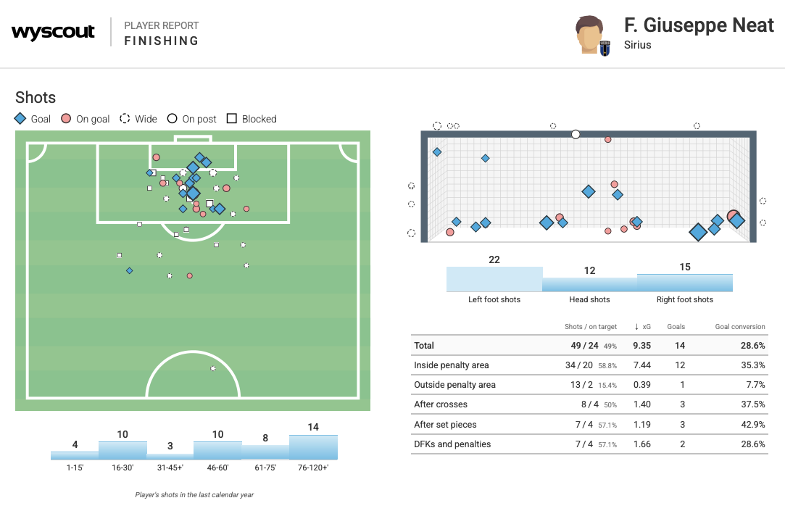This screenshot has width=785, height=511.
Task: Click the blue Goal diamond legend icon
Action: click(20, 119)
